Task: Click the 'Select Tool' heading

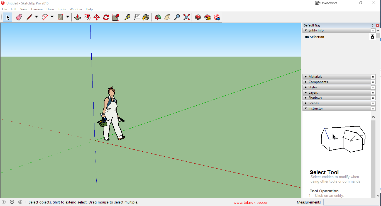Action: pos(324,172)
